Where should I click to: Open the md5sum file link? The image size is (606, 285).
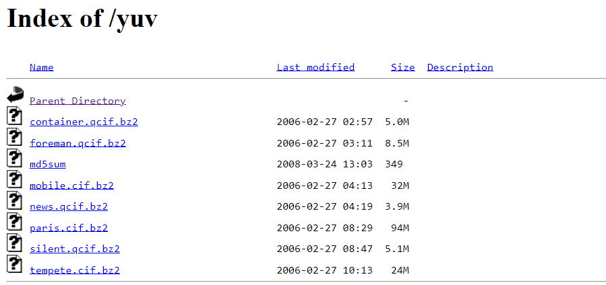coord(48,165)
